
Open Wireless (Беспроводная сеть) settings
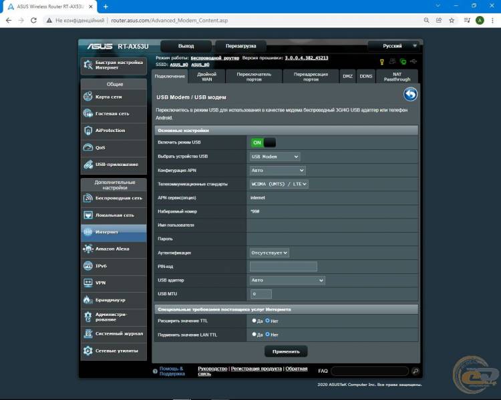[114, 198]
